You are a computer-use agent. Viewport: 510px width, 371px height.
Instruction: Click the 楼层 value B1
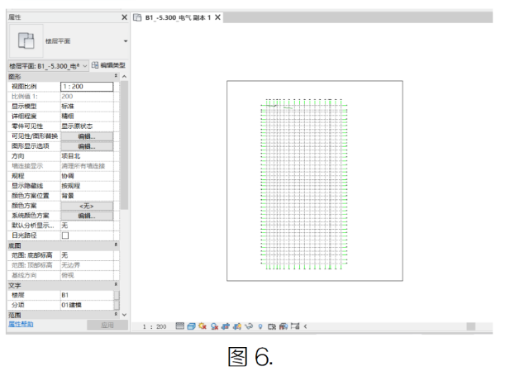65,295
